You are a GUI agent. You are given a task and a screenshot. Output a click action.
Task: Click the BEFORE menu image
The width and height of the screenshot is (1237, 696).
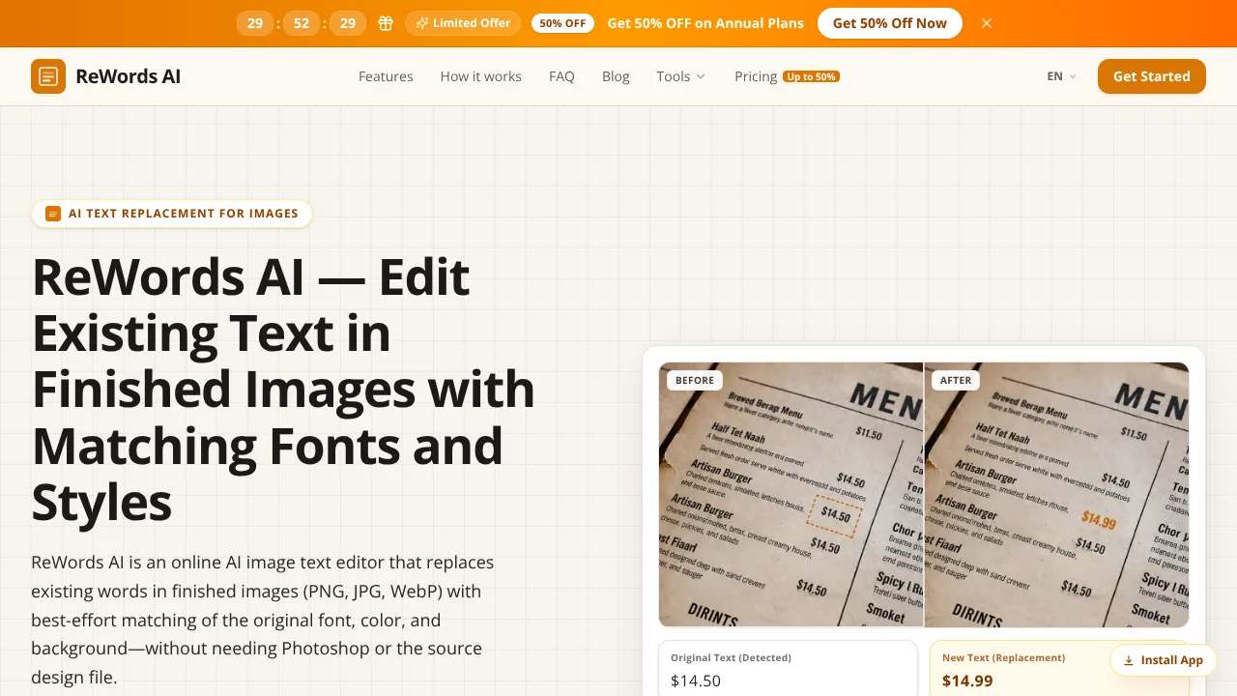[791, 495]
